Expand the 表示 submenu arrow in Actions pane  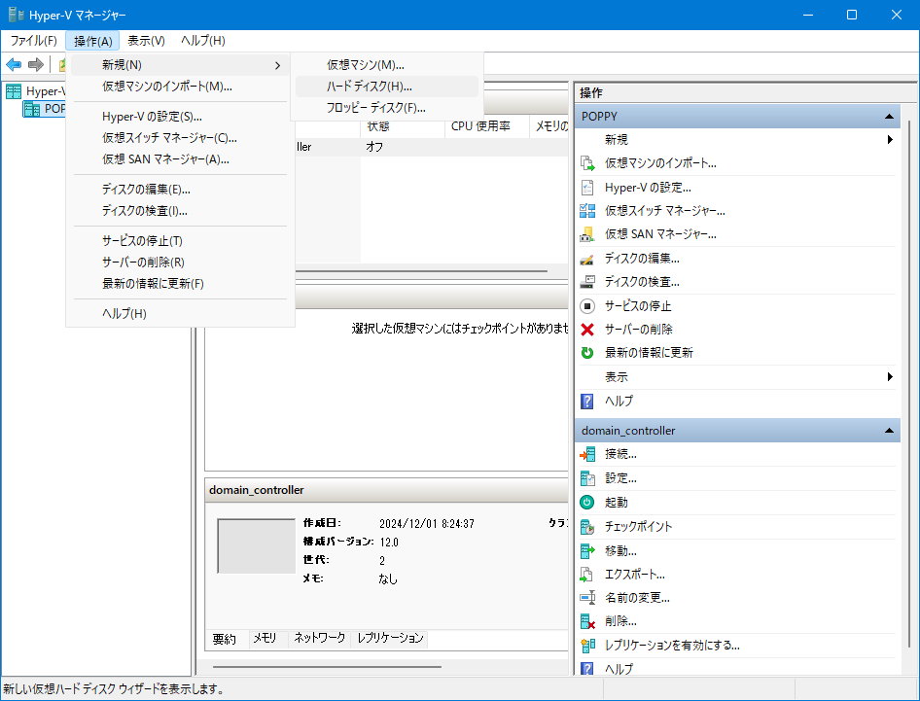(890, 376)
